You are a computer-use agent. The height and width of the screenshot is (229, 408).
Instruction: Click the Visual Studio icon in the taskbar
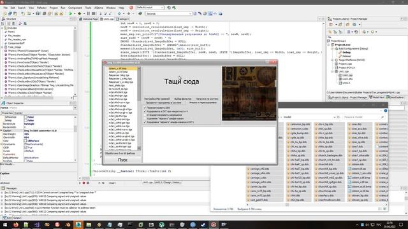tap(37, 225)
